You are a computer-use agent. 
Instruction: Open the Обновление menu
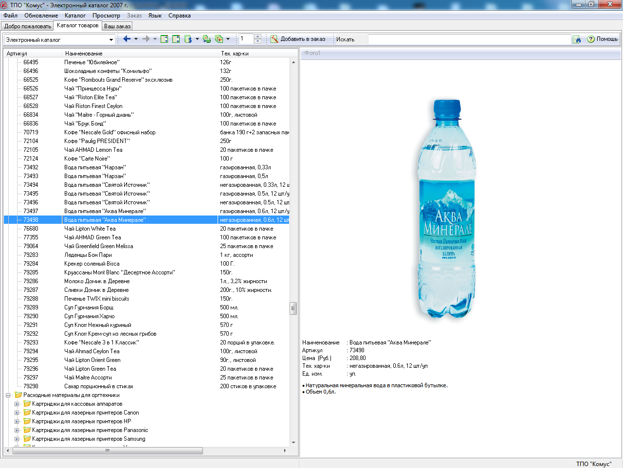pyautogui.click(x=41, y=16)
